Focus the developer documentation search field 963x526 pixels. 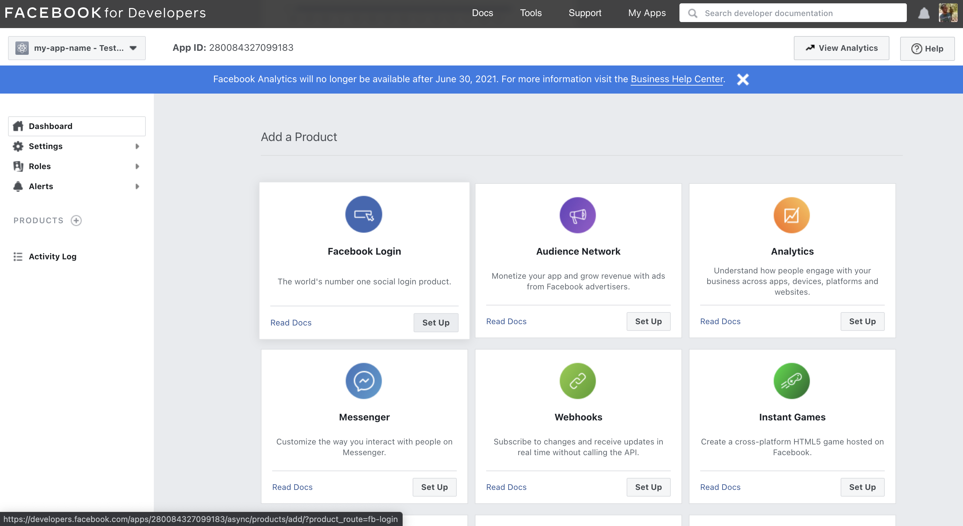800,13
